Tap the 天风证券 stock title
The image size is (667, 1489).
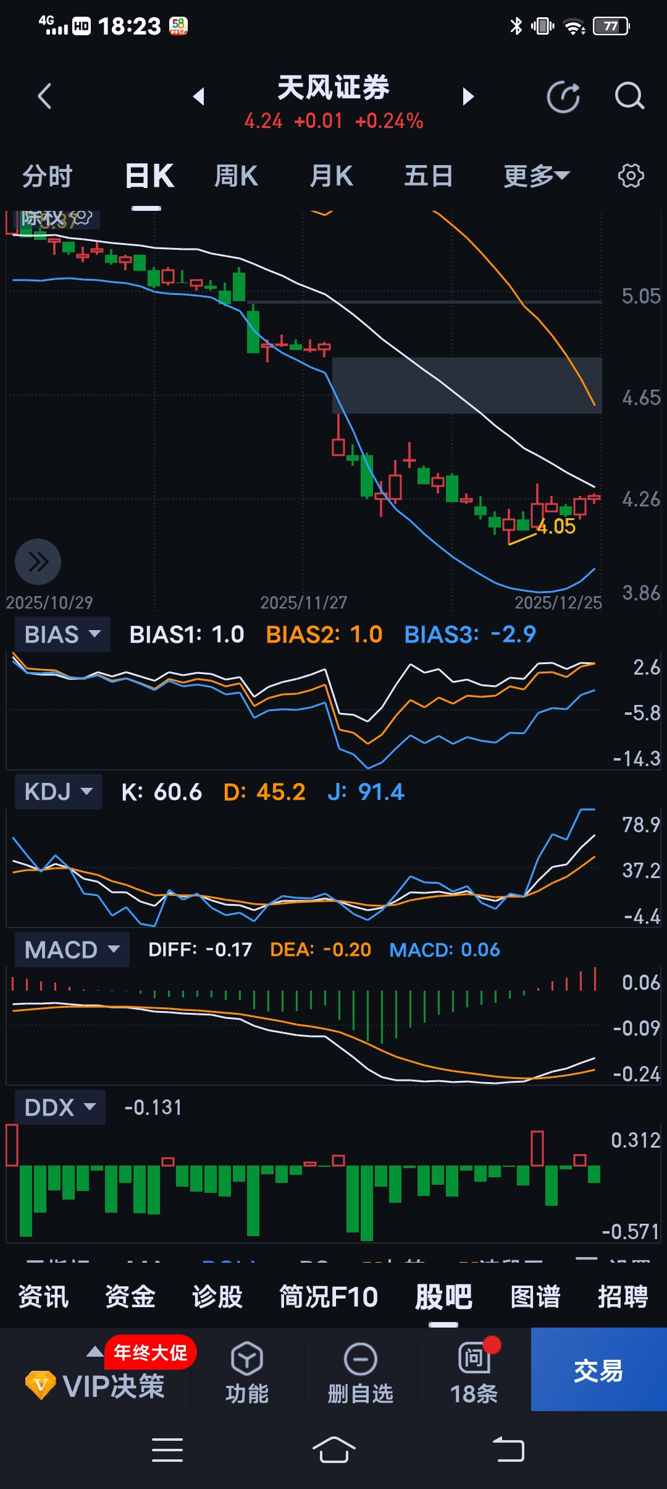[x=333, y=87]
